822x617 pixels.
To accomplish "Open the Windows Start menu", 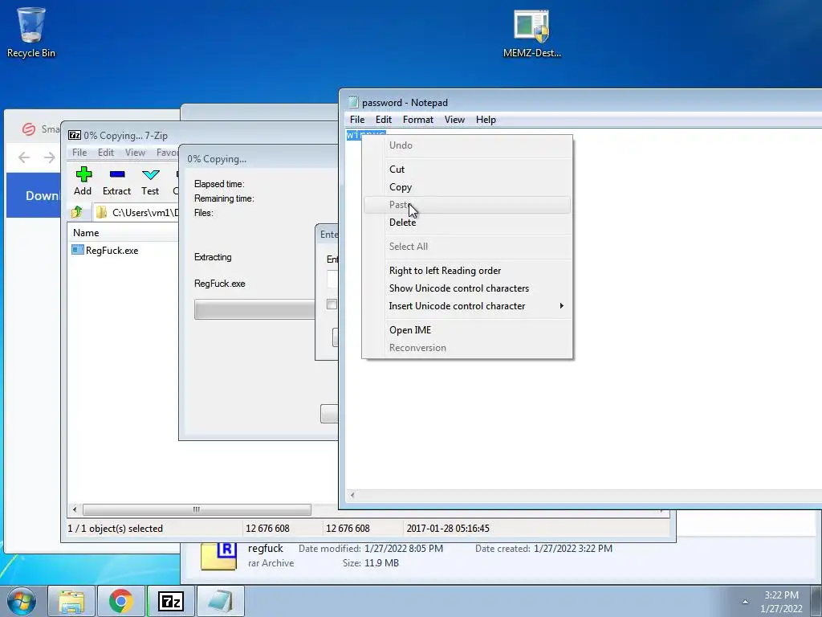I will [22, 601].
